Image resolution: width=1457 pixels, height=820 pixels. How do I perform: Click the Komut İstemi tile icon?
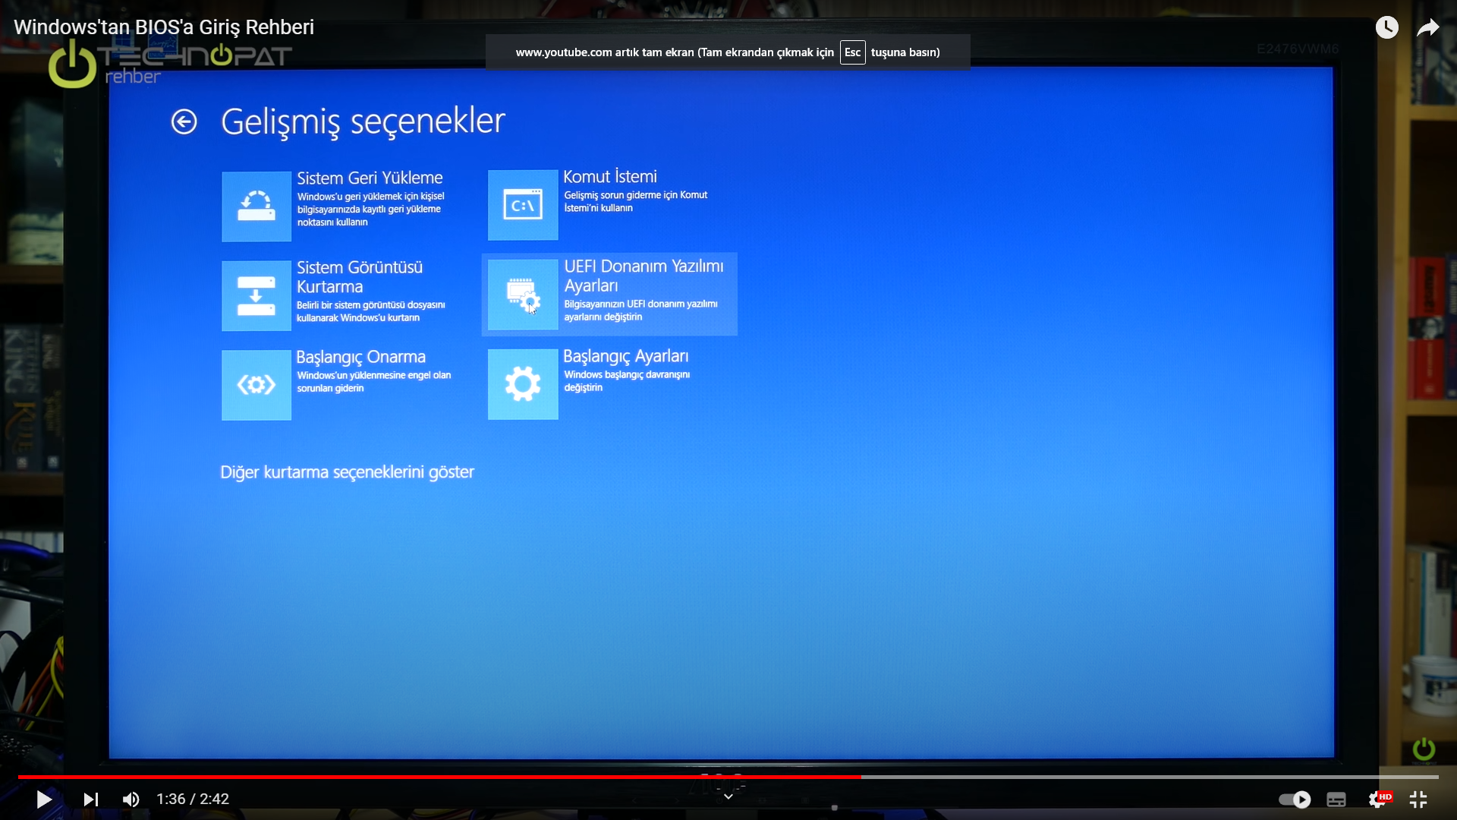coord(523,205)
